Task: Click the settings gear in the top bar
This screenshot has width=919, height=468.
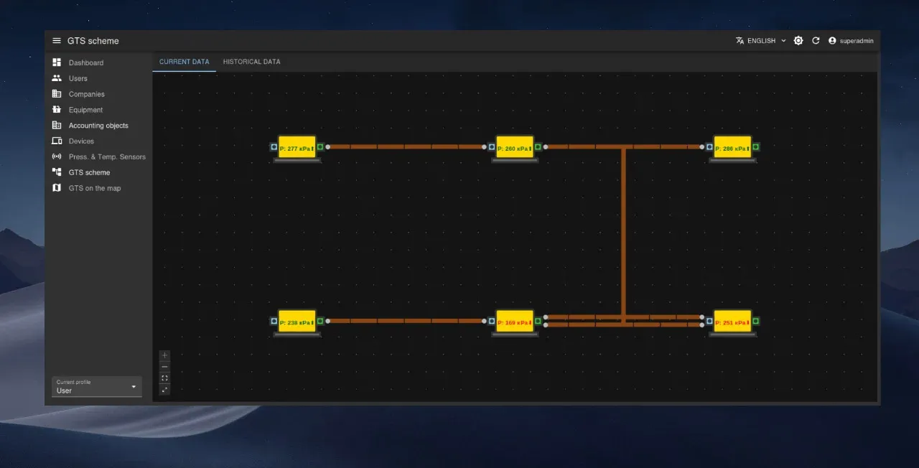Action: (798, 41)
